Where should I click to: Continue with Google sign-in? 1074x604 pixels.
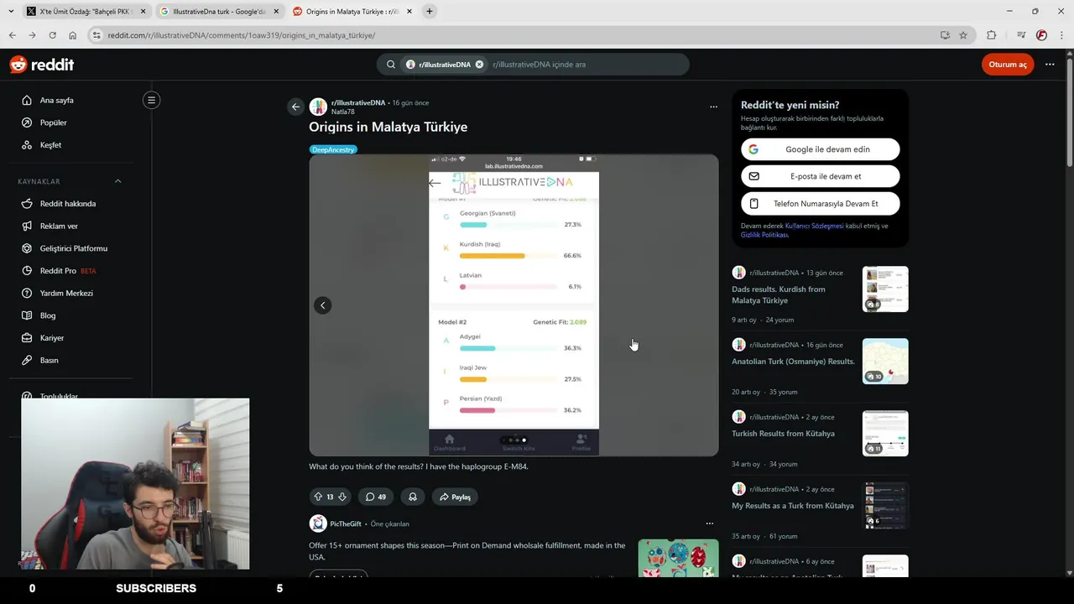(820, 149)
